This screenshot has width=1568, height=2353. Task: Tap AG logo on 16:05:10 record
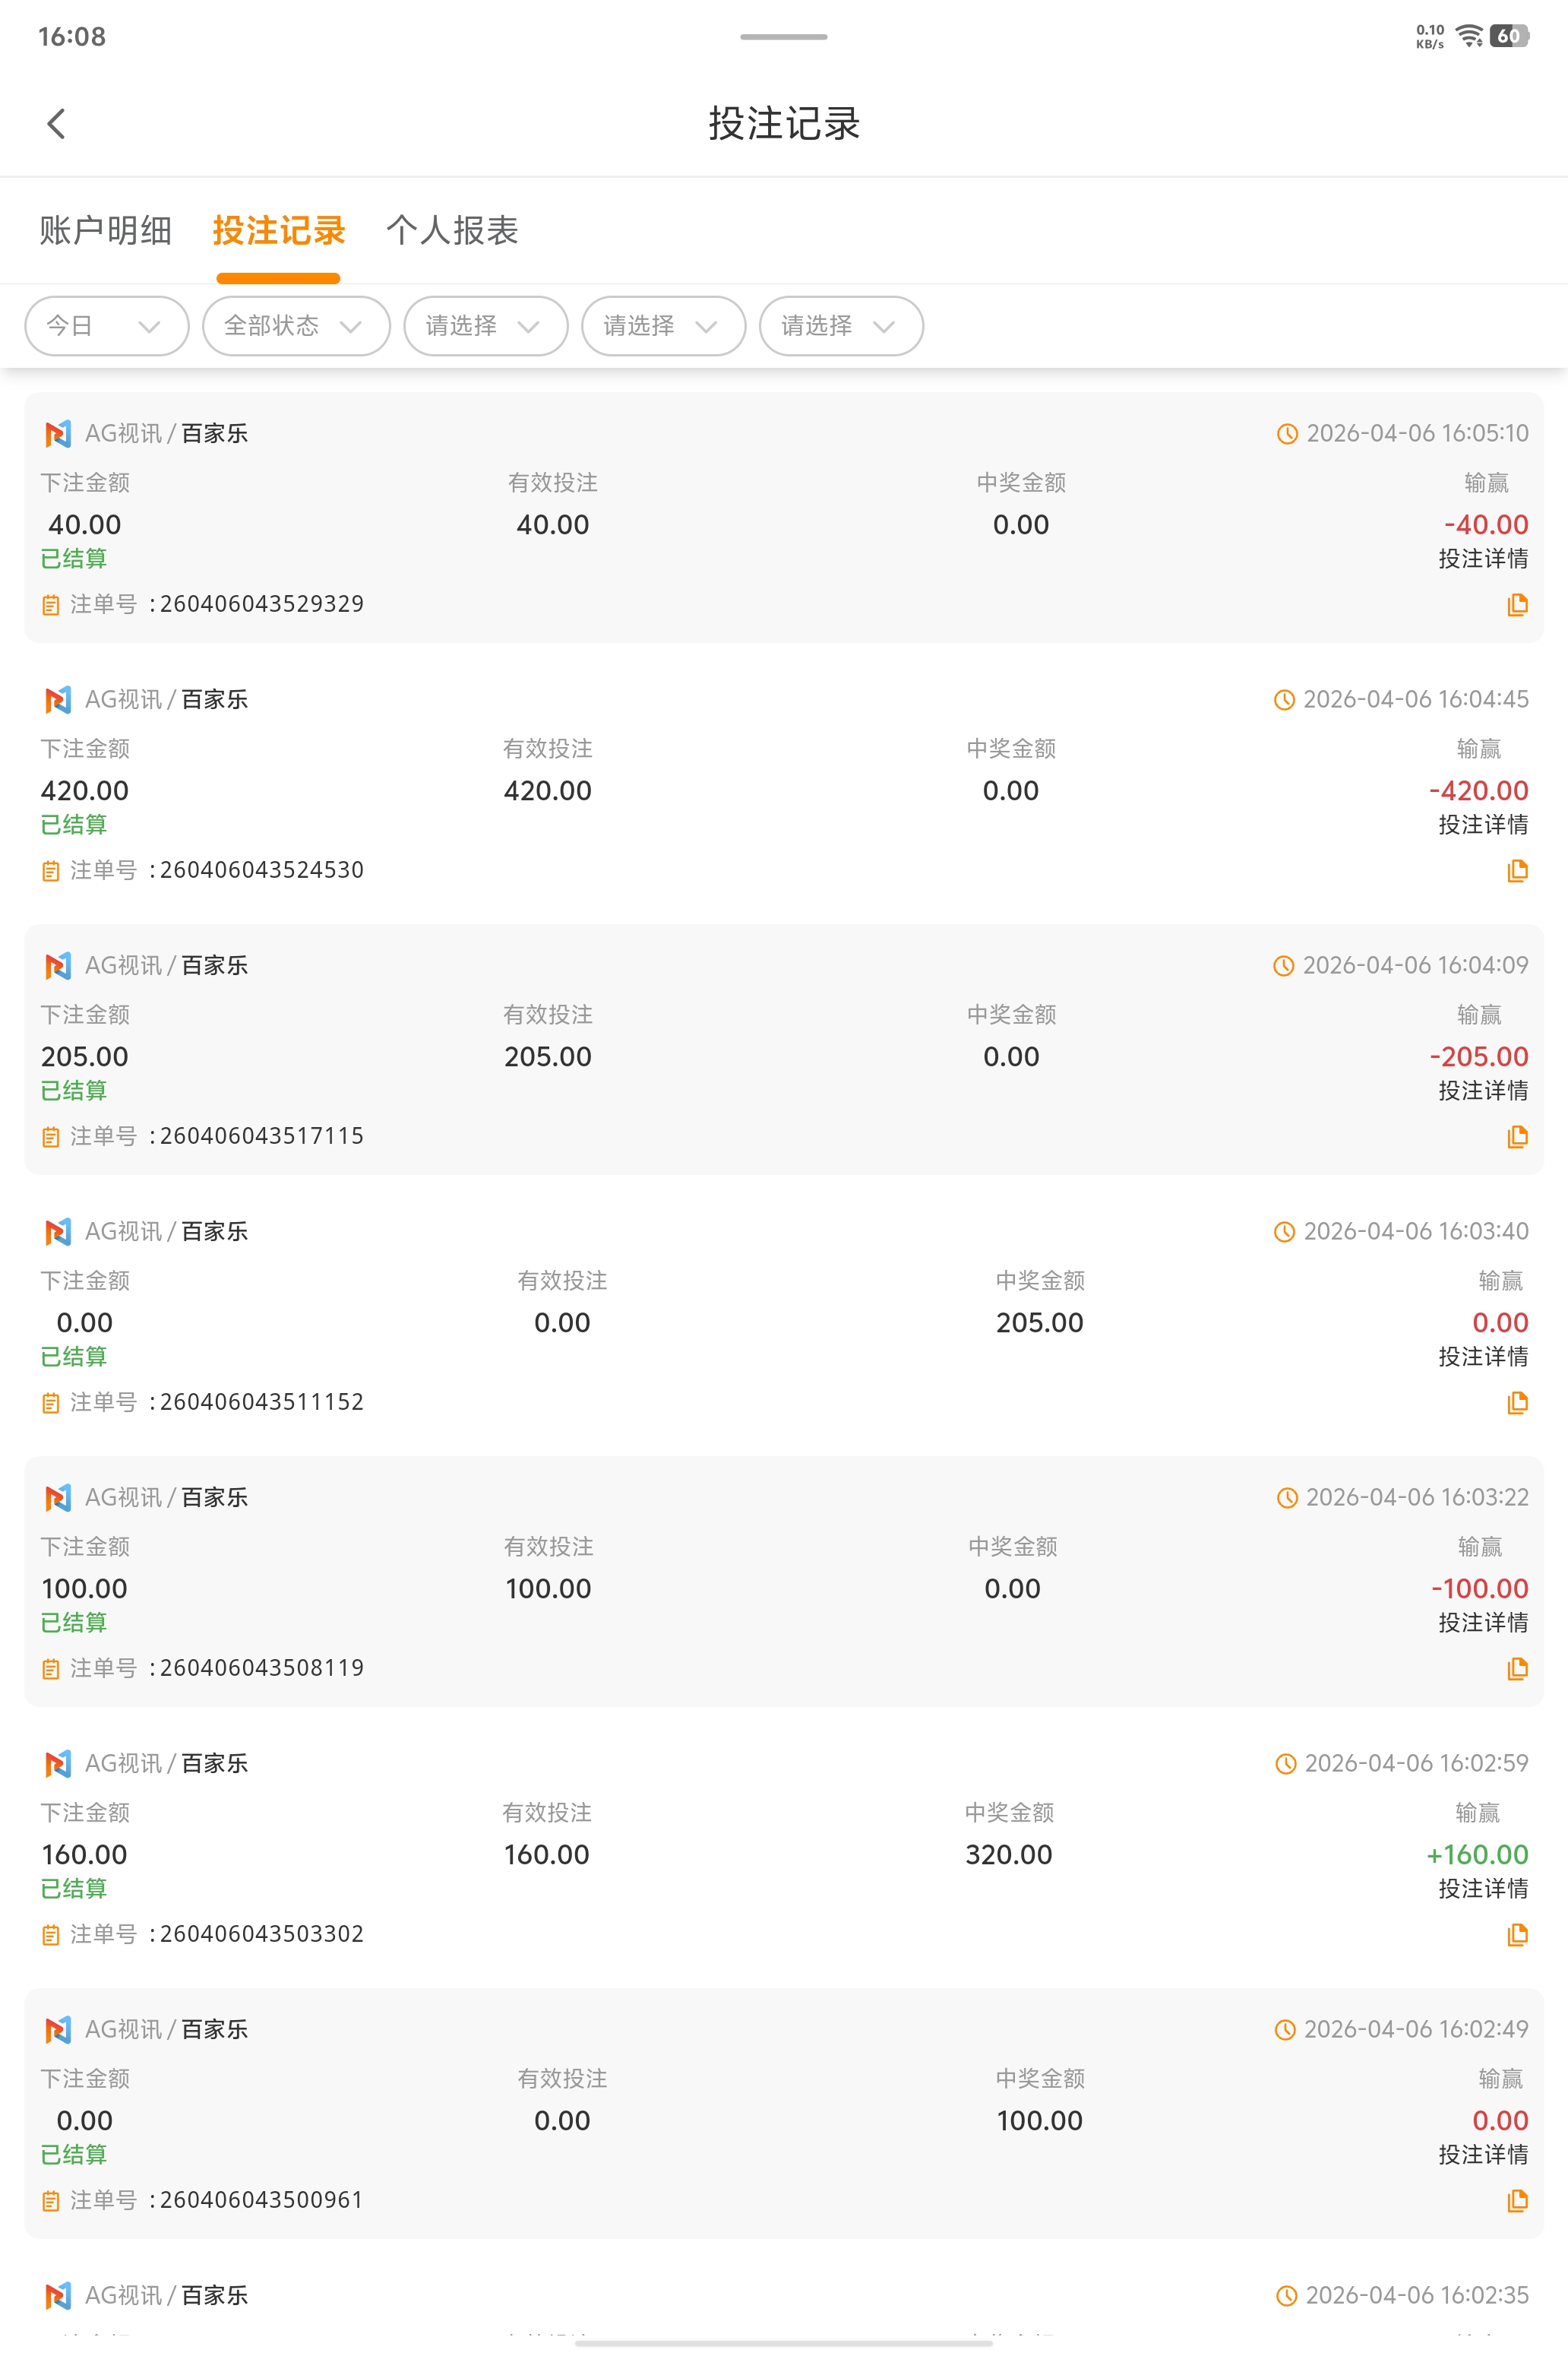58,434
